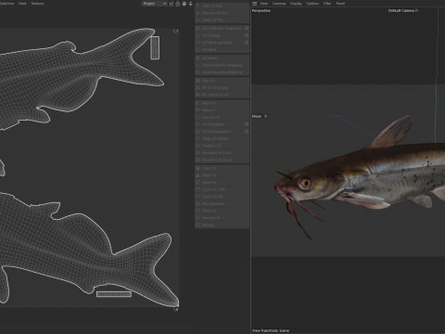The height and width of the screenshot is (334, 445).
Task: Click the down-arrow icon in UV editor toolbar
Action: coord(191,4)
